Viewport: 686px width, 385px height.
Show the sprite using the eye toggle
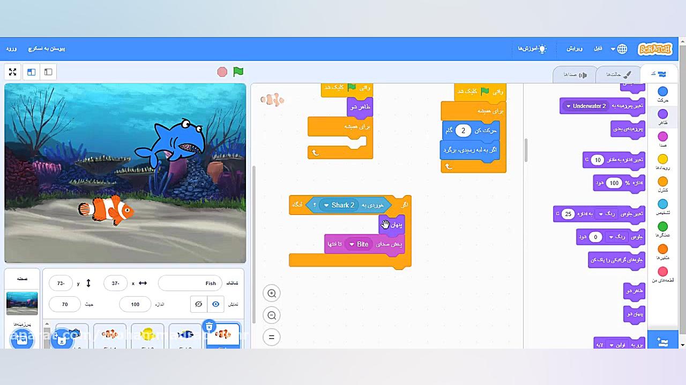coord(215,304)
